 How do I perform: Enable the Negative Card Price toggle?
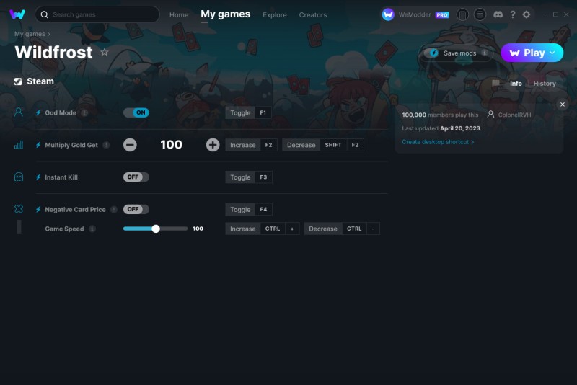pos(136,209)
